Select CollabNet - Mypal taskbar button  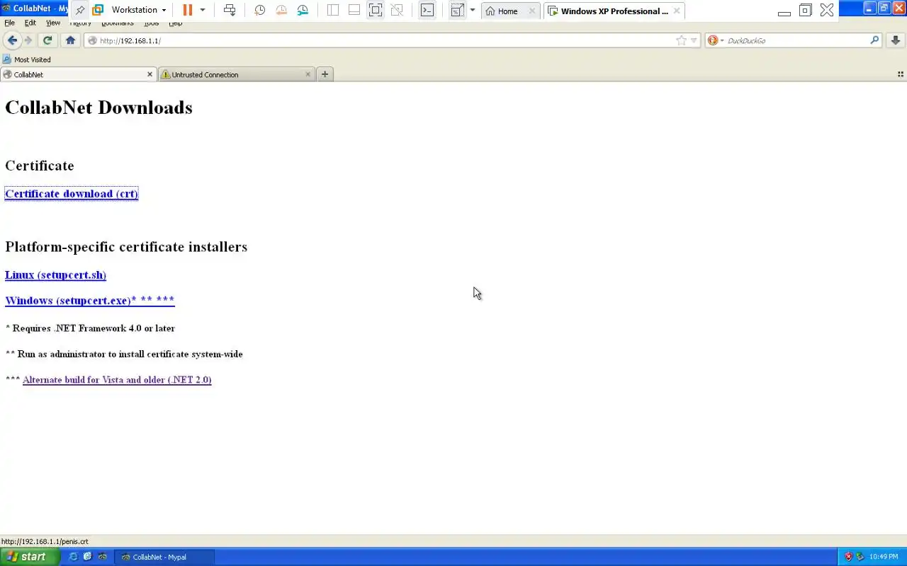[x=164, y=557]
